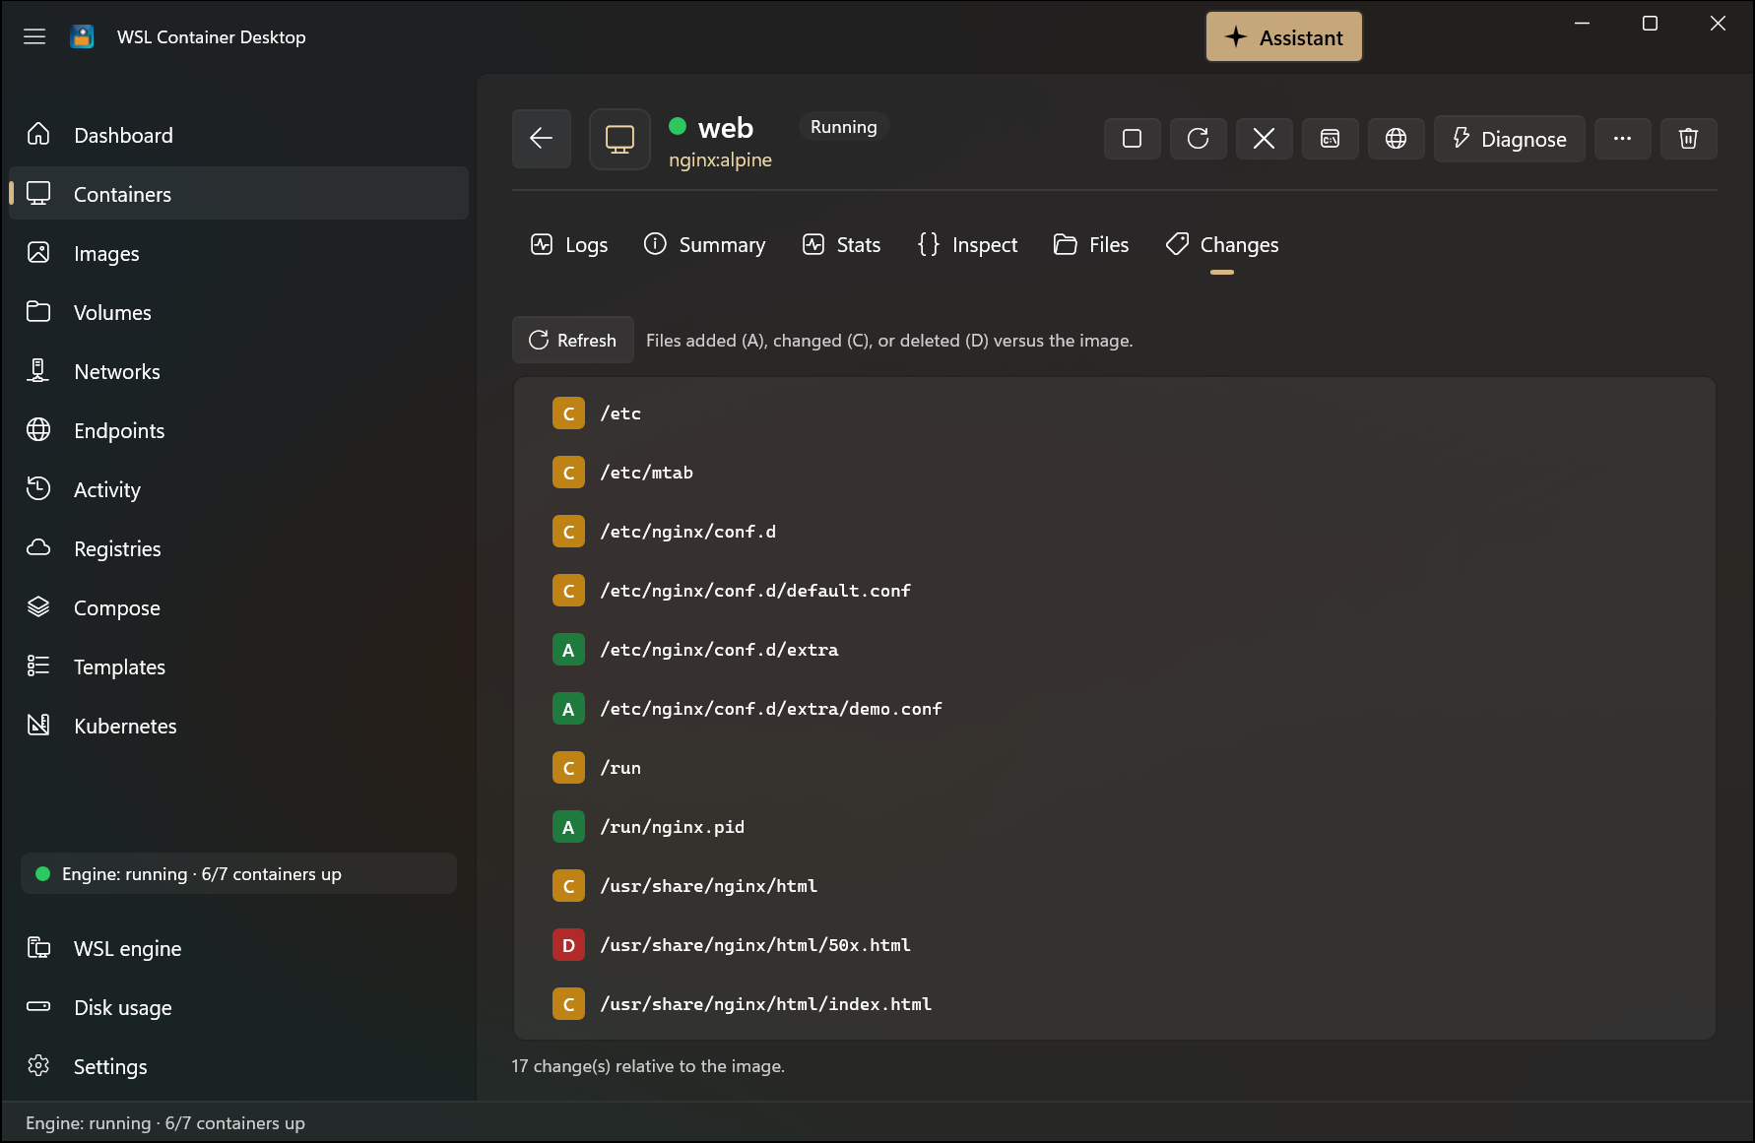The height and width of the screenshot is (1143, 1755).
Task: Stop the web container
Action: coord(1133,139)
